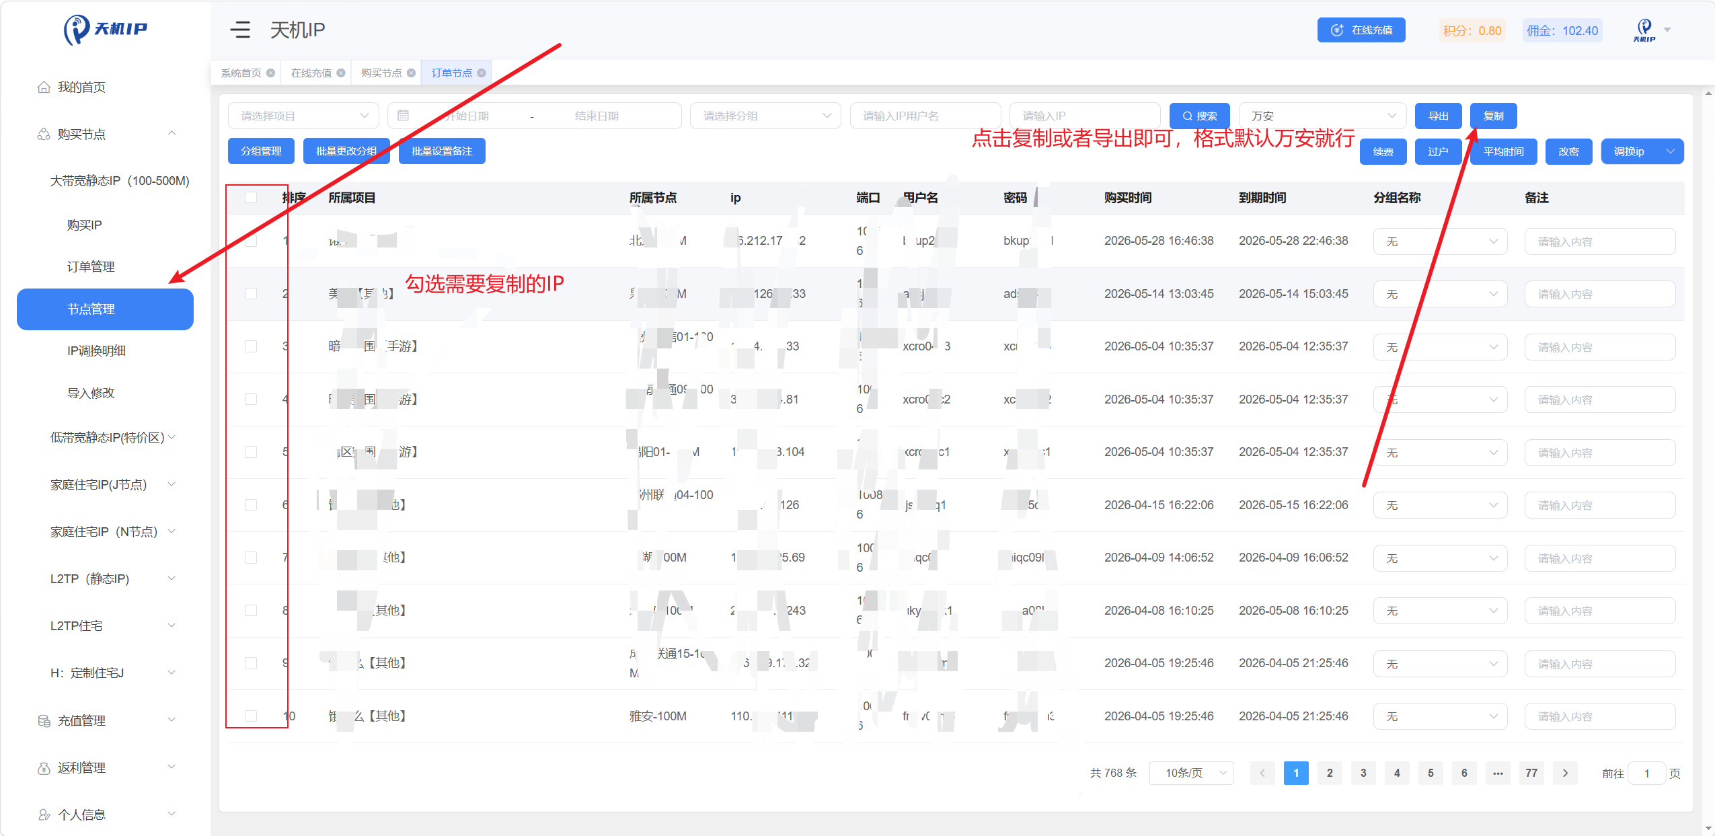Switch to the 系统首页 tab
The width and height of the screenshot is (1715, 836).
pyautogui.click(x=241, y=73)
